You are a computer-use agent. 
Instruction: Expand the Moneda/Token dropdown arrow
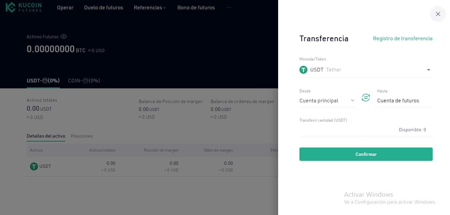(429, 70)
